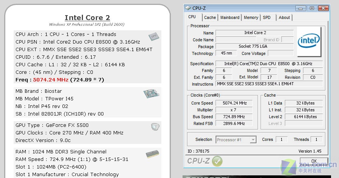Click the 'RAM Speed : 724.9 MHz' line

pyautogui.click(x=72, y=159)
